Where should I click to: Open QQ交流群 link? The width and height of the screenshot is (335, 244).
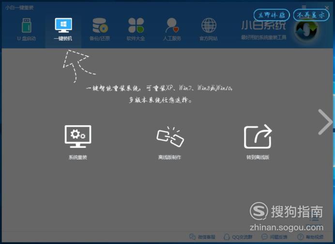pos(238,237)
